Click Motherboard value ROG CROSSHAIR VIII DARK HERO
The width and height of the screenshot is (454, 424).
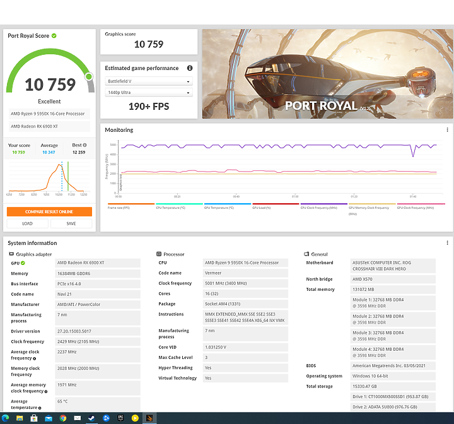click(x=393, y=266)
